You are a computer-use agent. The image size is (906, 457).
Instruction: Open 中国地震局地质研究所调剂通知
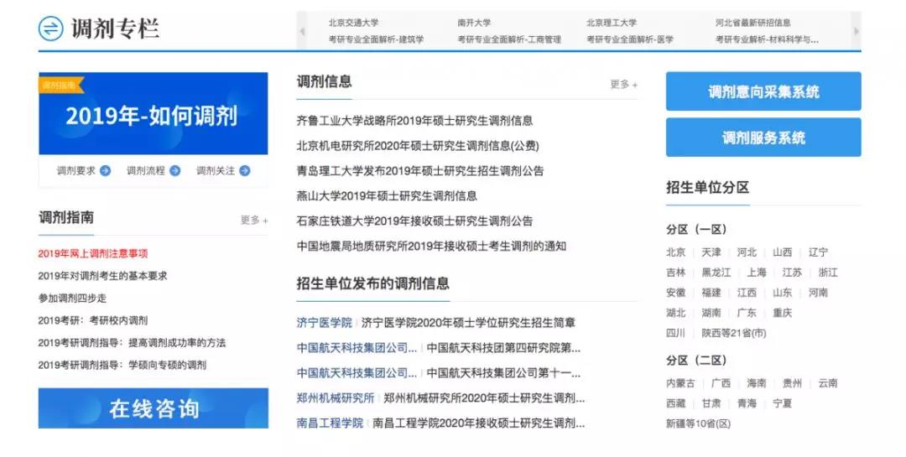click(x=431, y=247)
